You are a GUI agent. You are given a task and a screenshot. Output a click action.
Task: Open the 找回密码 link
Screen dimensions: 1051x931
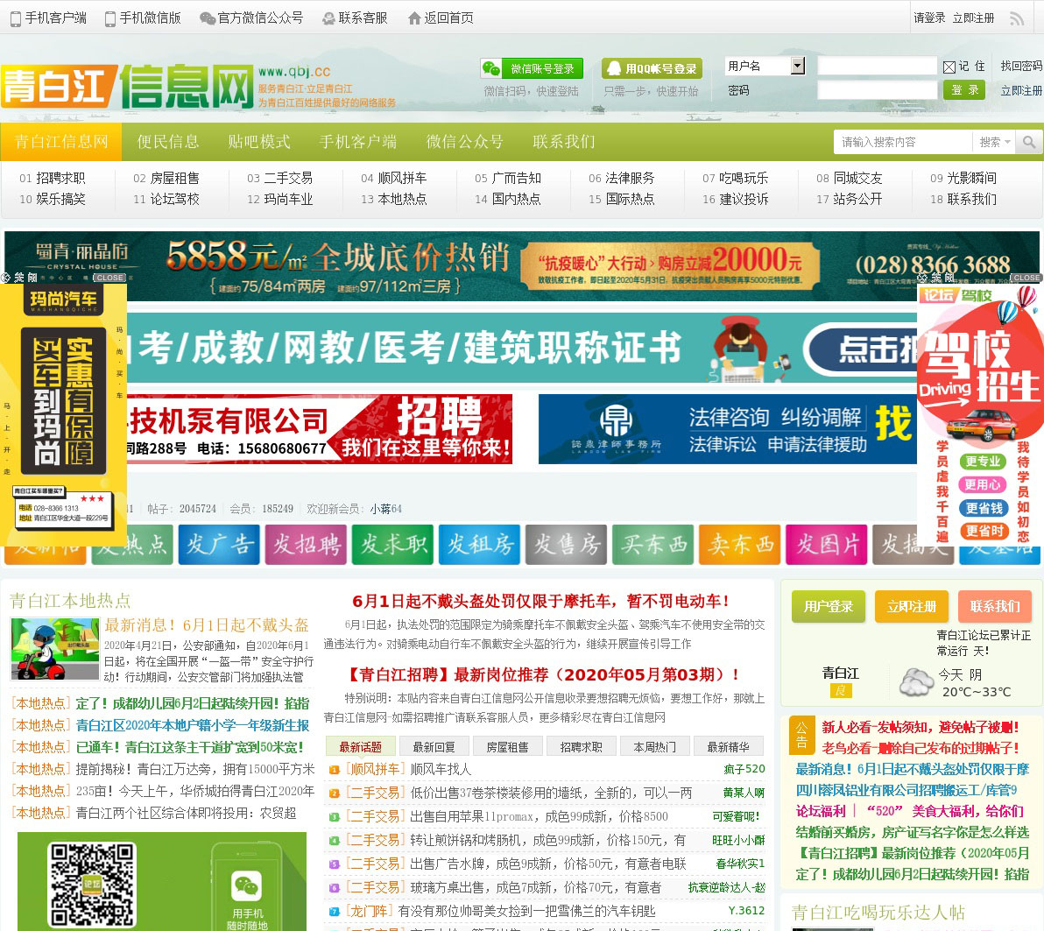point(1021,66)
